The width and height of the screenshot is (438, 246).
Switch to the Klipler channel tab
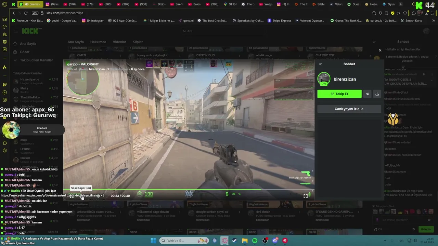pos(138,42)
